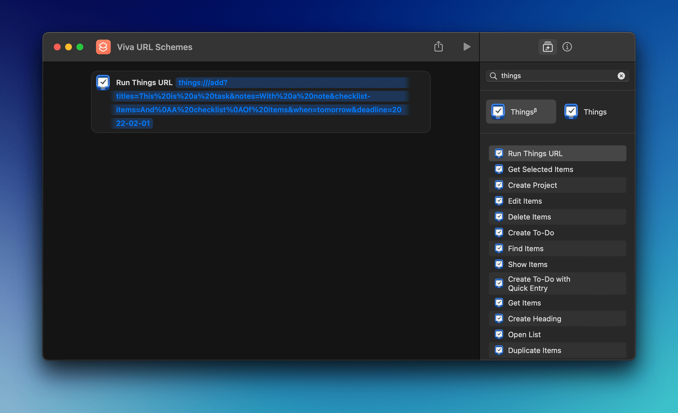Minimize the window with the yellow button
The height and width of the screenshot is (413, 678).
pos(69,47)
